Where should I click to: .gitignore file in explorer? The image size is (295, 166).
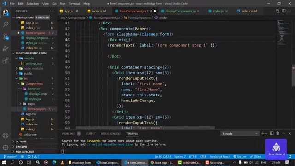click(x=30, y=134)
